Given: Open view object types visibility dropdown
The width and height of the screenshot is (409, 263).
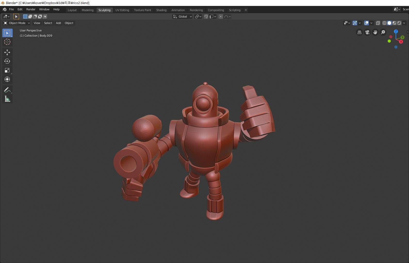Looking at the screenshot, I should 347,23.
